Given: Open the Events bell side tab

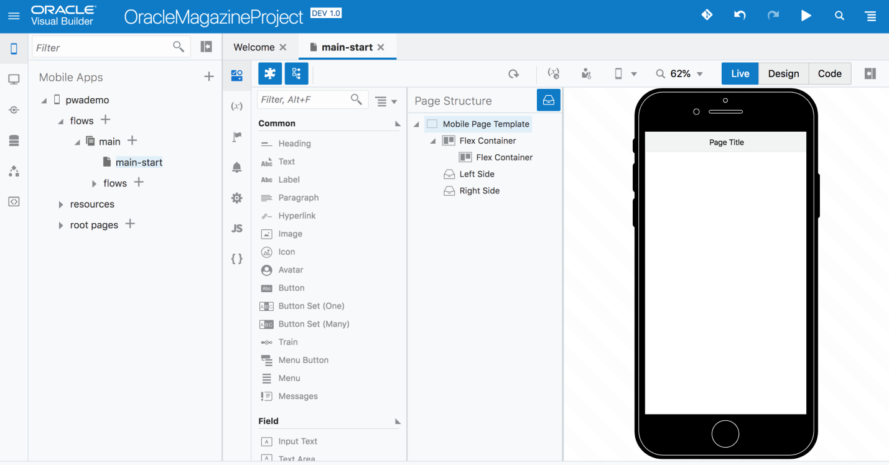Looking at the screenshot, I should 237,167.
